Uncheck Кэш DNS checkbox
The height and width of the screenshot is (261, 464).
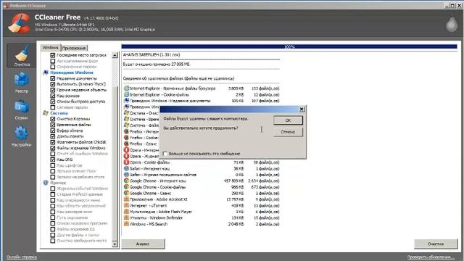(53, 159)
